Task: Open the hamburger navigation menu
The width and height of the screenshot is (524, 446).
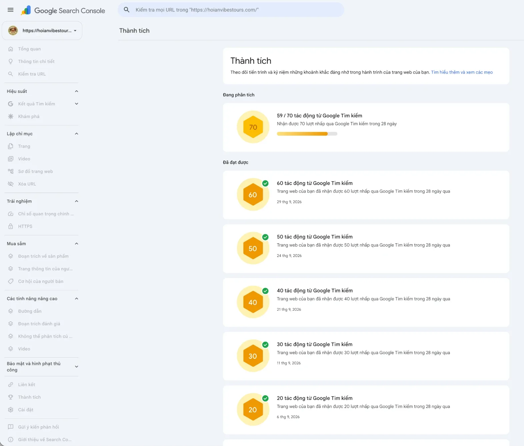Action: click(11, 10)
